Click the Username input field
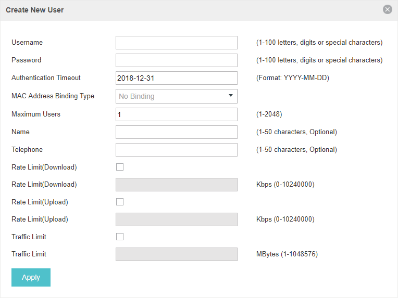Viewport: 398px width, 298px height. [x=177, y=43]
